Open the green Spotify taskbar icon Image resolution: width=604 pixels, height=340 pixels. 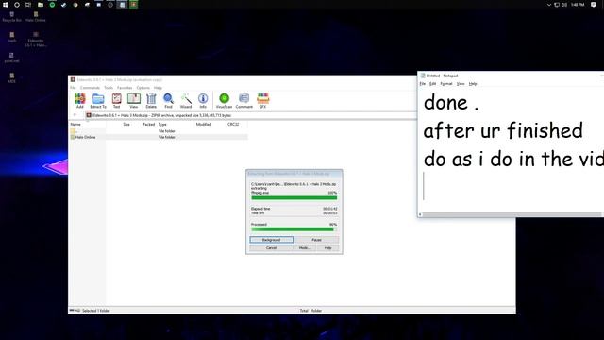(x=52, y=5)
